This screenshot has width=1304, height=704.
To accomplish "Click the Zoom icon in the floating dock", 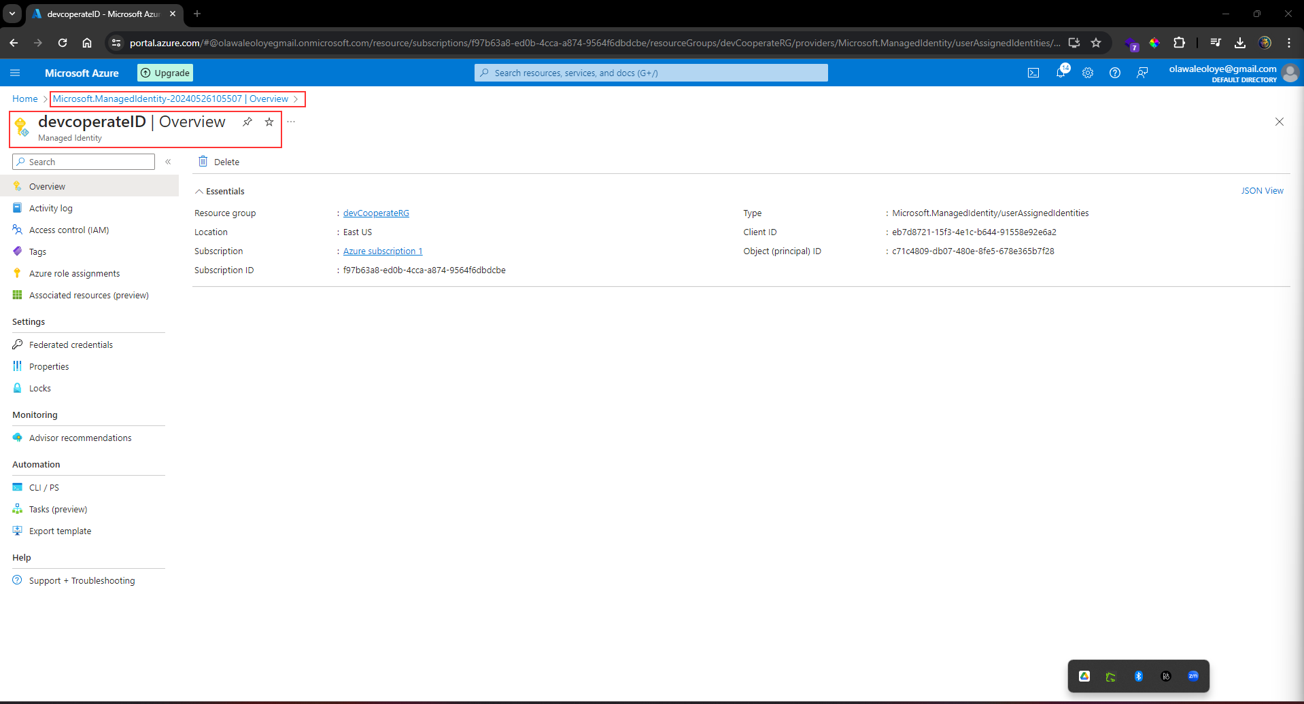I will [1193, 675].
